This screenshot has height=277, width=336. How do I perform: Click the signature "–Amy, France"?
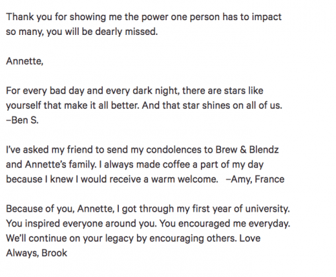click(x=255, y=180)
